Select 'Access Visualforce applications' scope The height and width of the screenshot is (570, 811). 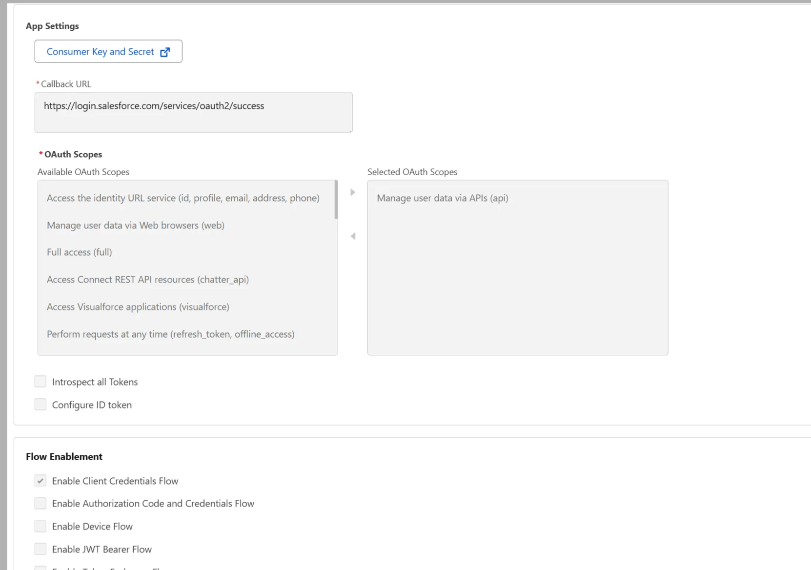click(x=138, y=307)
